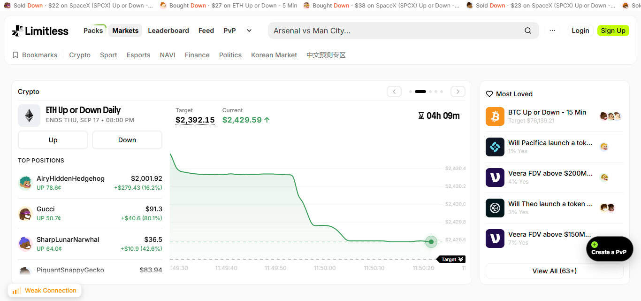Click the avatars next to BTC Up or Down
The image size is (641, 301).
pos(611,116)
